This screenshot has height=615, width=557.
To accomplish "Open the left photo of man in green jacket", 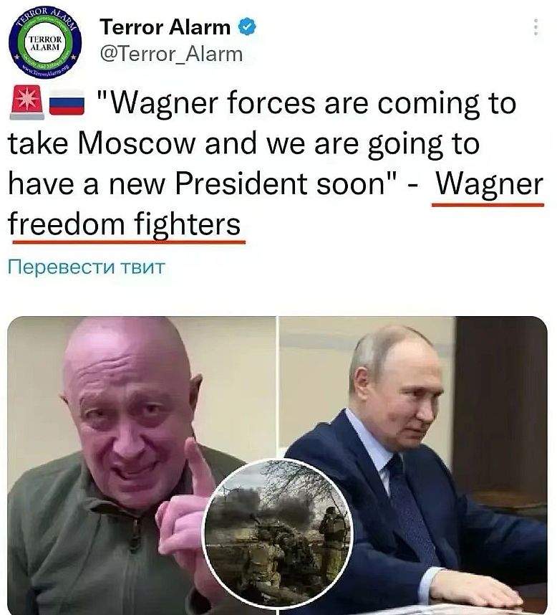I will [x=142, y=466].
